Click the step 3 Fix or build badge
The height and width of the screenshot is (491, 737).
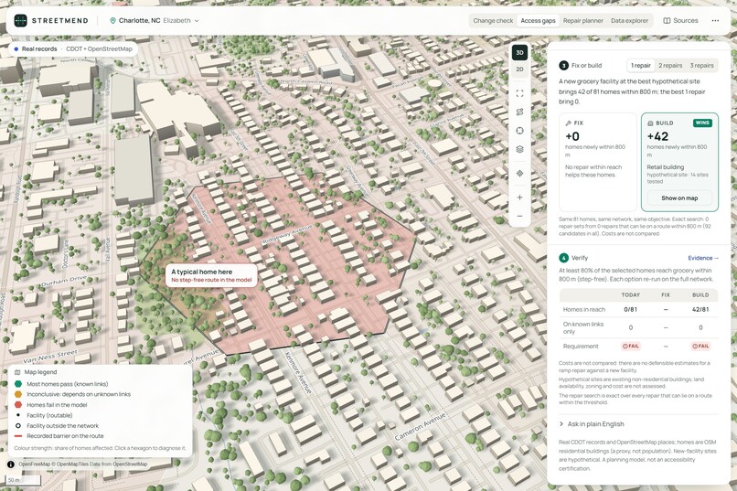pos(563,65)
